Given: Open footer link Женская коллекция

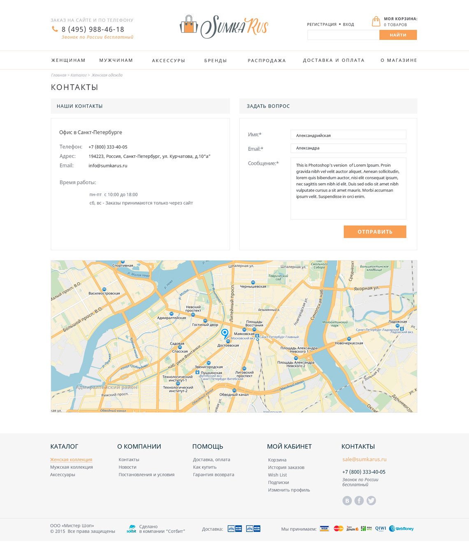Looking at the screenshot, I should click(71, 460).
